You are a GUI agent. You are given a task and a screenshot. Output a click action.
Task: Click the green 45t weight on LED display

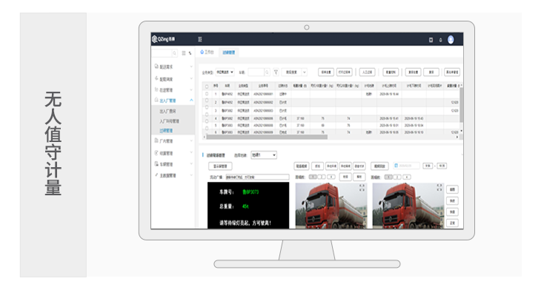click(245, 206)
